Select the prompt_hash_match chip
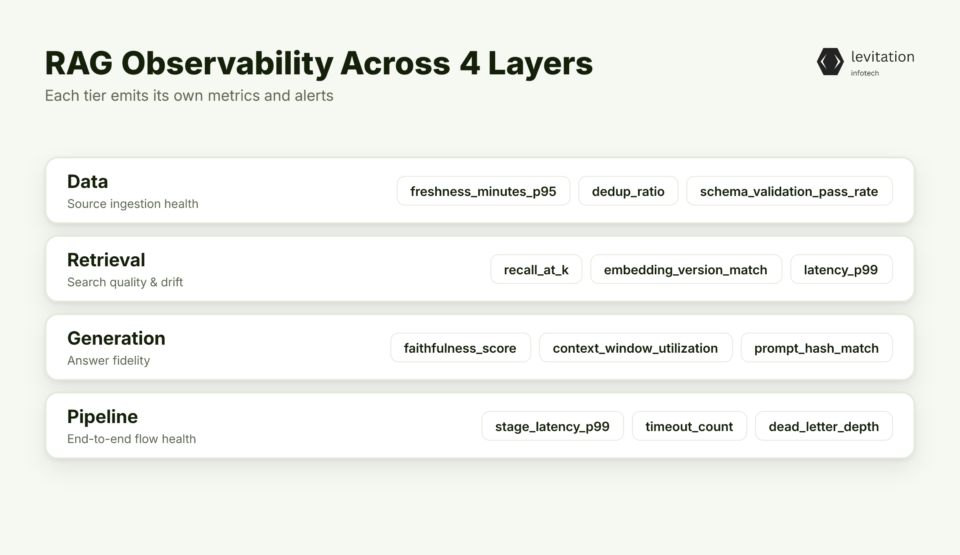 pos(816,348)
